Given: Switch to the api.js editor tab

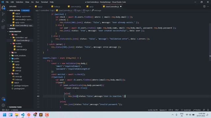Looking at the screenshot, I should (91, 7).
